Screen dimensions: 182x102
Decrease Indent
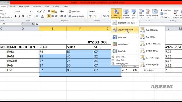coord(61,16)
